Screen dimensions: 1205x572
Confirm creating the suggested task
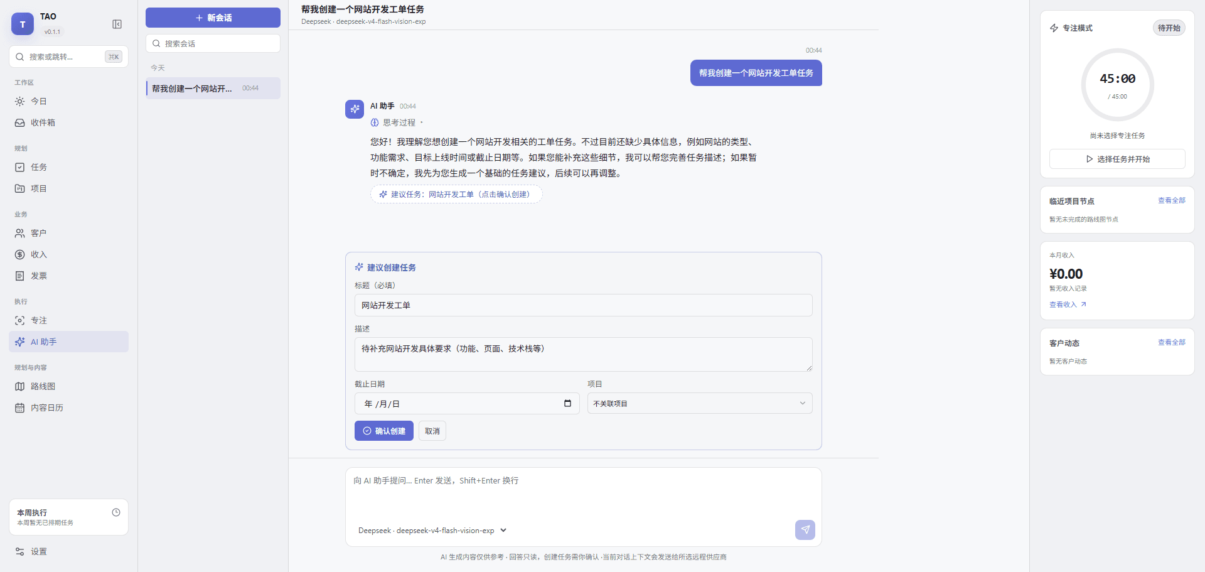coord(384,431)
